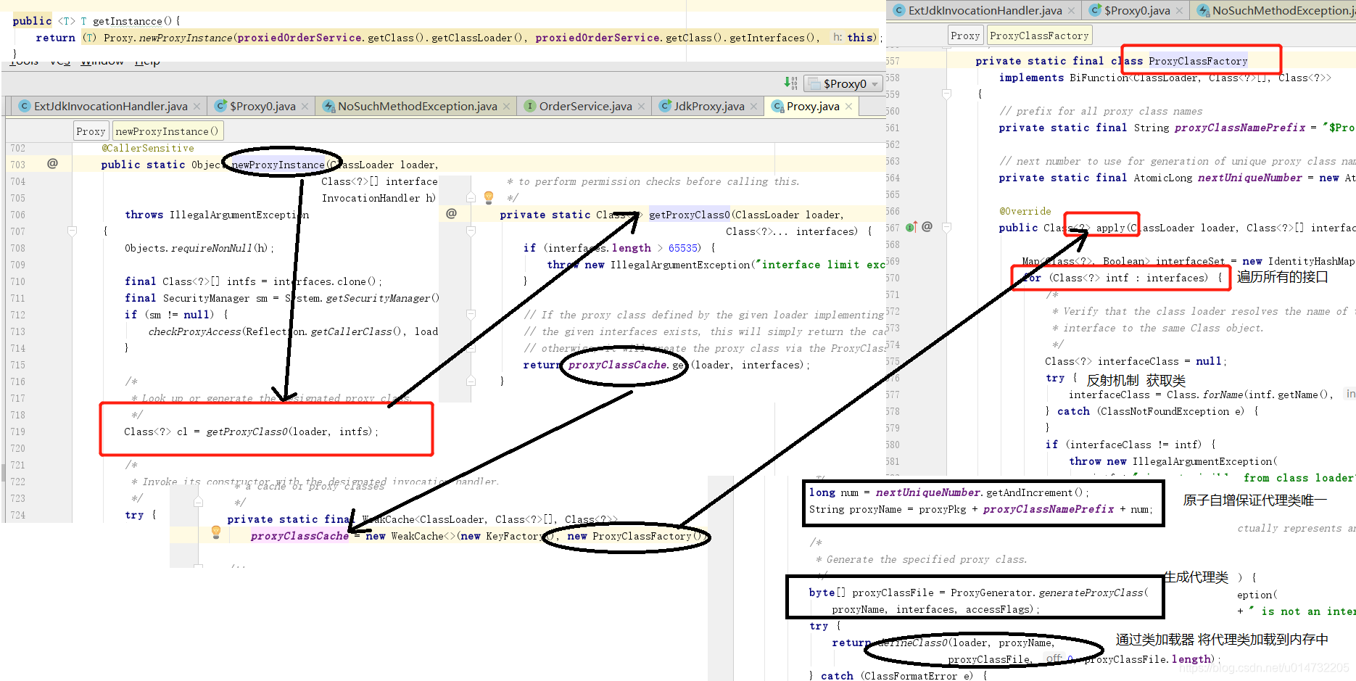Close $Proxy0.java tab in the ProxyClassFactory pane
The height and width of the screenshot is (681, 1356).
(1179, 11)
